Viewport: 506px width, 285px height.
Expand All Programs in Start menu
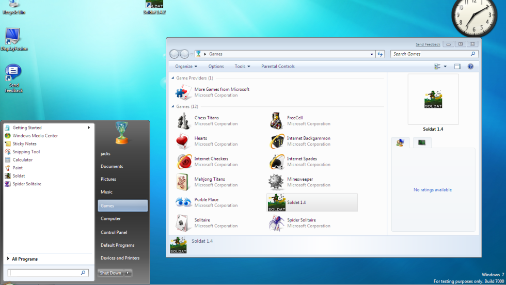[22, 259]
